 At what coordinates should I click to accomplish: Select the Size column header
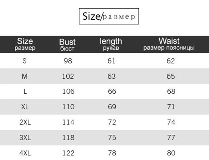25,44
